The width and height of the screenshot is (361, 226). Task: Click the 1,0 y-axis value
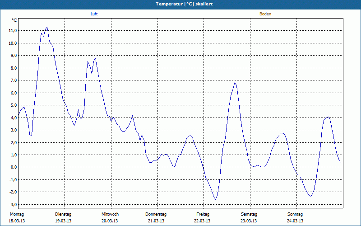tap(14, 155)
